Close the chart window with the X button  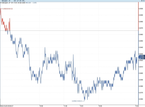144,1
